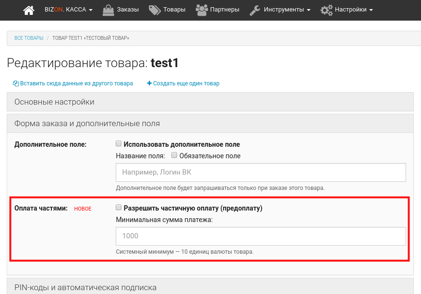Click the shopping bag Заказы icon
Screen dimensions: 421x294
pos(108,10)
